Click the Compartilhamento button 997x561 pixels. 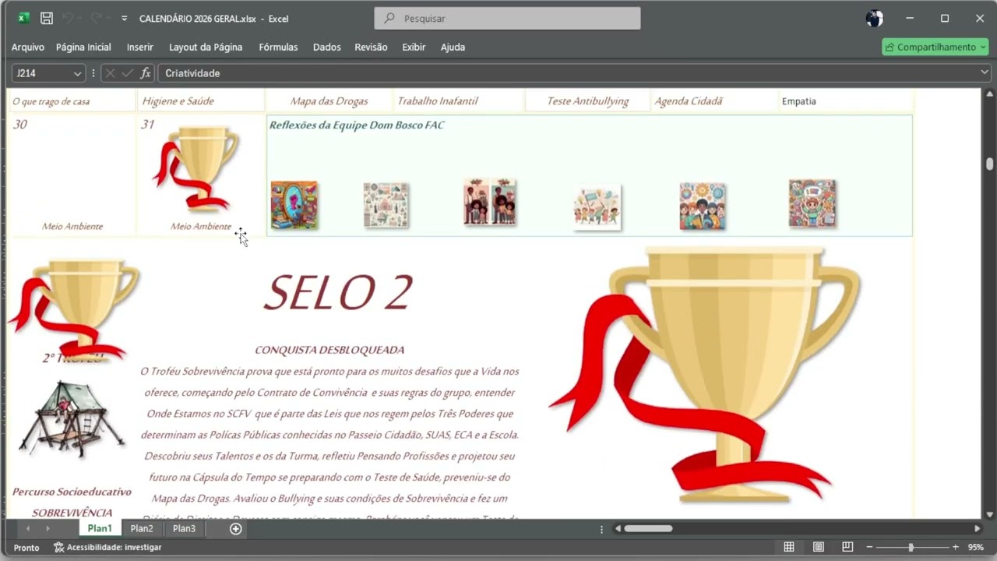pyautogui.click(x=935, y=47)
